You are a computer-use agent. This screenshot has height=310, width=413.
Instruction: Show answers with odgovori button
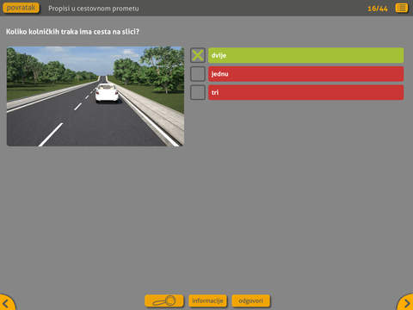[251, 301]
